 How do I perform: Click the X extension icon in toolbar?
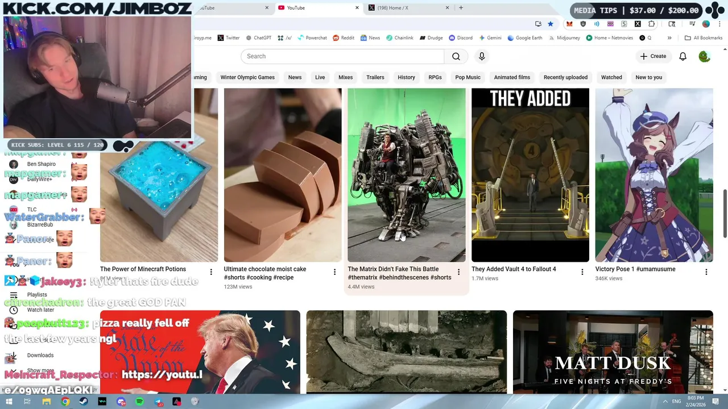pos(638,24)
